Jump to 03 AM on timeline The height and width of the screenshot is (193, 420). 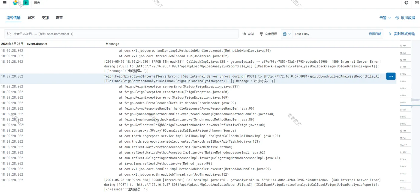click(403, 166)
